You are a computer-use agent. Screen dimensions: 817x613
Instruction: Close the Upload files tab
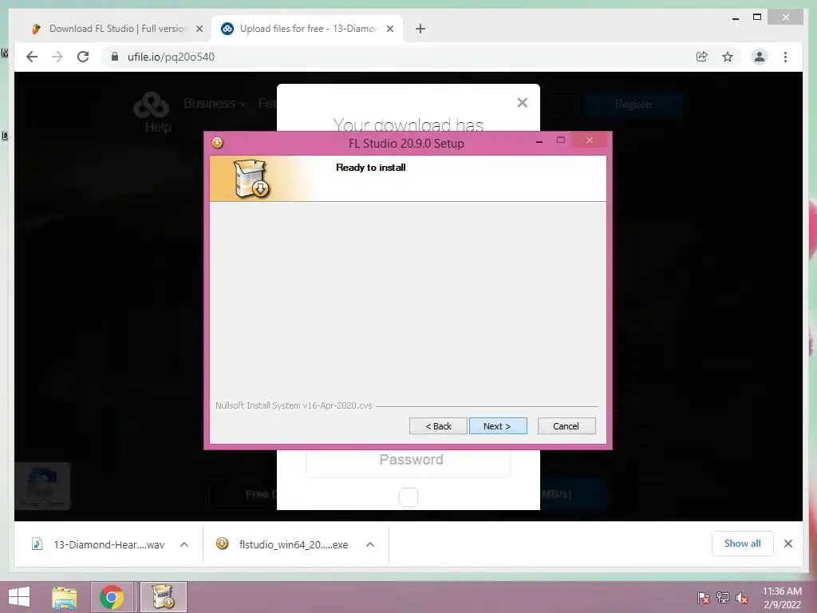point(389,29)
